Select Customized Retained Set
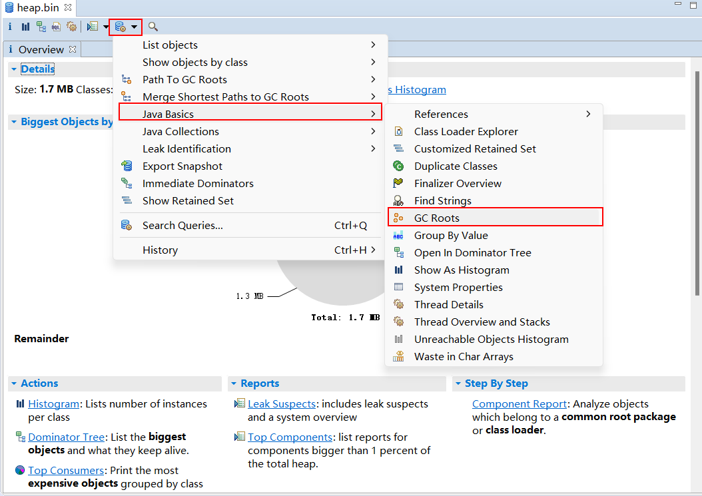 [x=494, y=149]
